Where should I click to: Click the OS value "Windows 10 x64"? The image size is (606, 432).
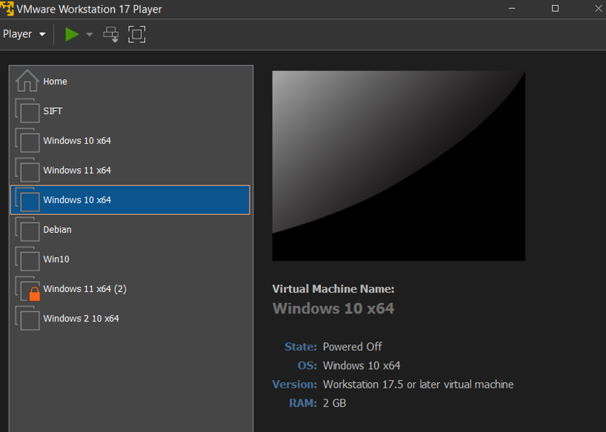click(362, 365)
